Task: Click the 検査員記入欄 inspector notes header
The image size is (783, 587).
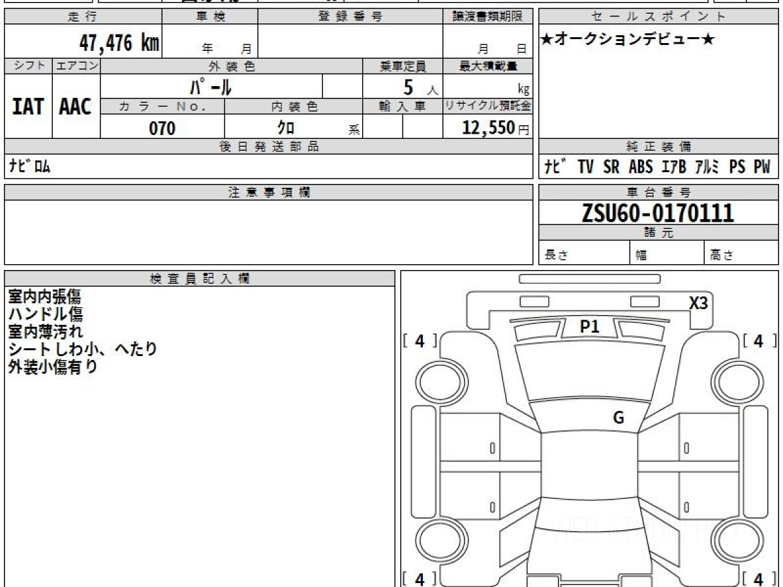Action: tap(200, 278)
